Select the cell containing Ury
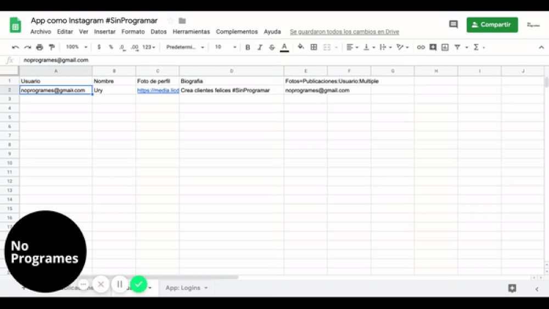Image resolution: width=549 pixels, height=309 pixels. [114, 91]
